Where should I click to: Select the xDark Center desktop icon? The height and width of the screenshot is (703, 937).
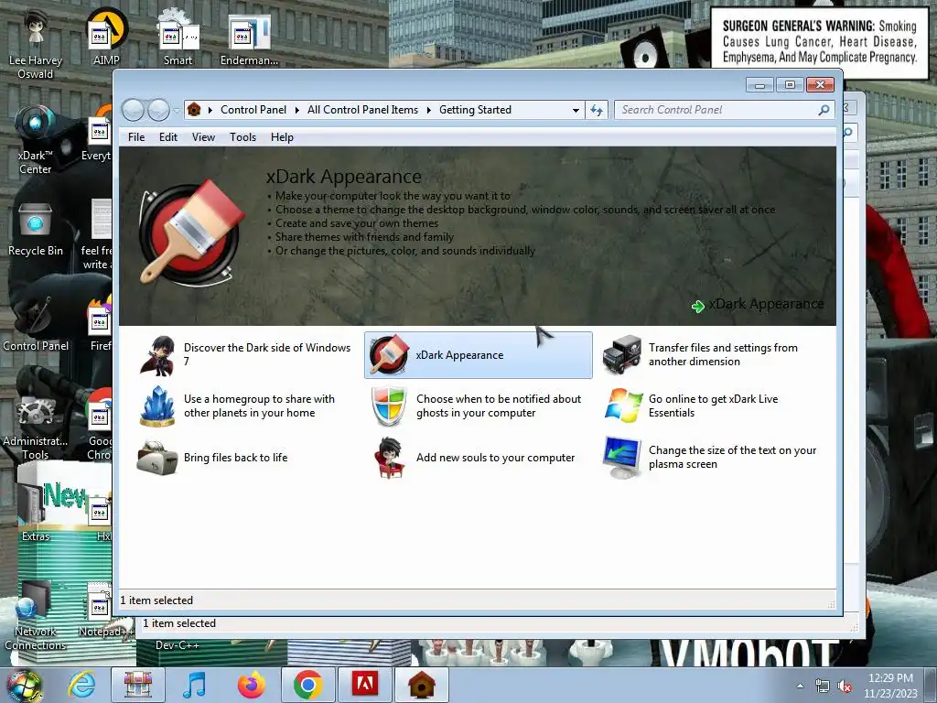click(36, 140)
